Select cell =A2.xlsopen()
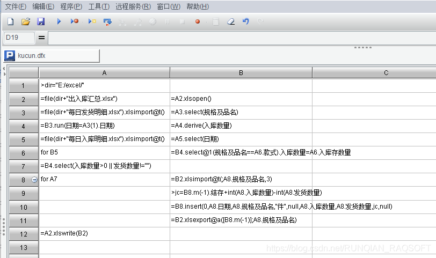 (241, 99)
